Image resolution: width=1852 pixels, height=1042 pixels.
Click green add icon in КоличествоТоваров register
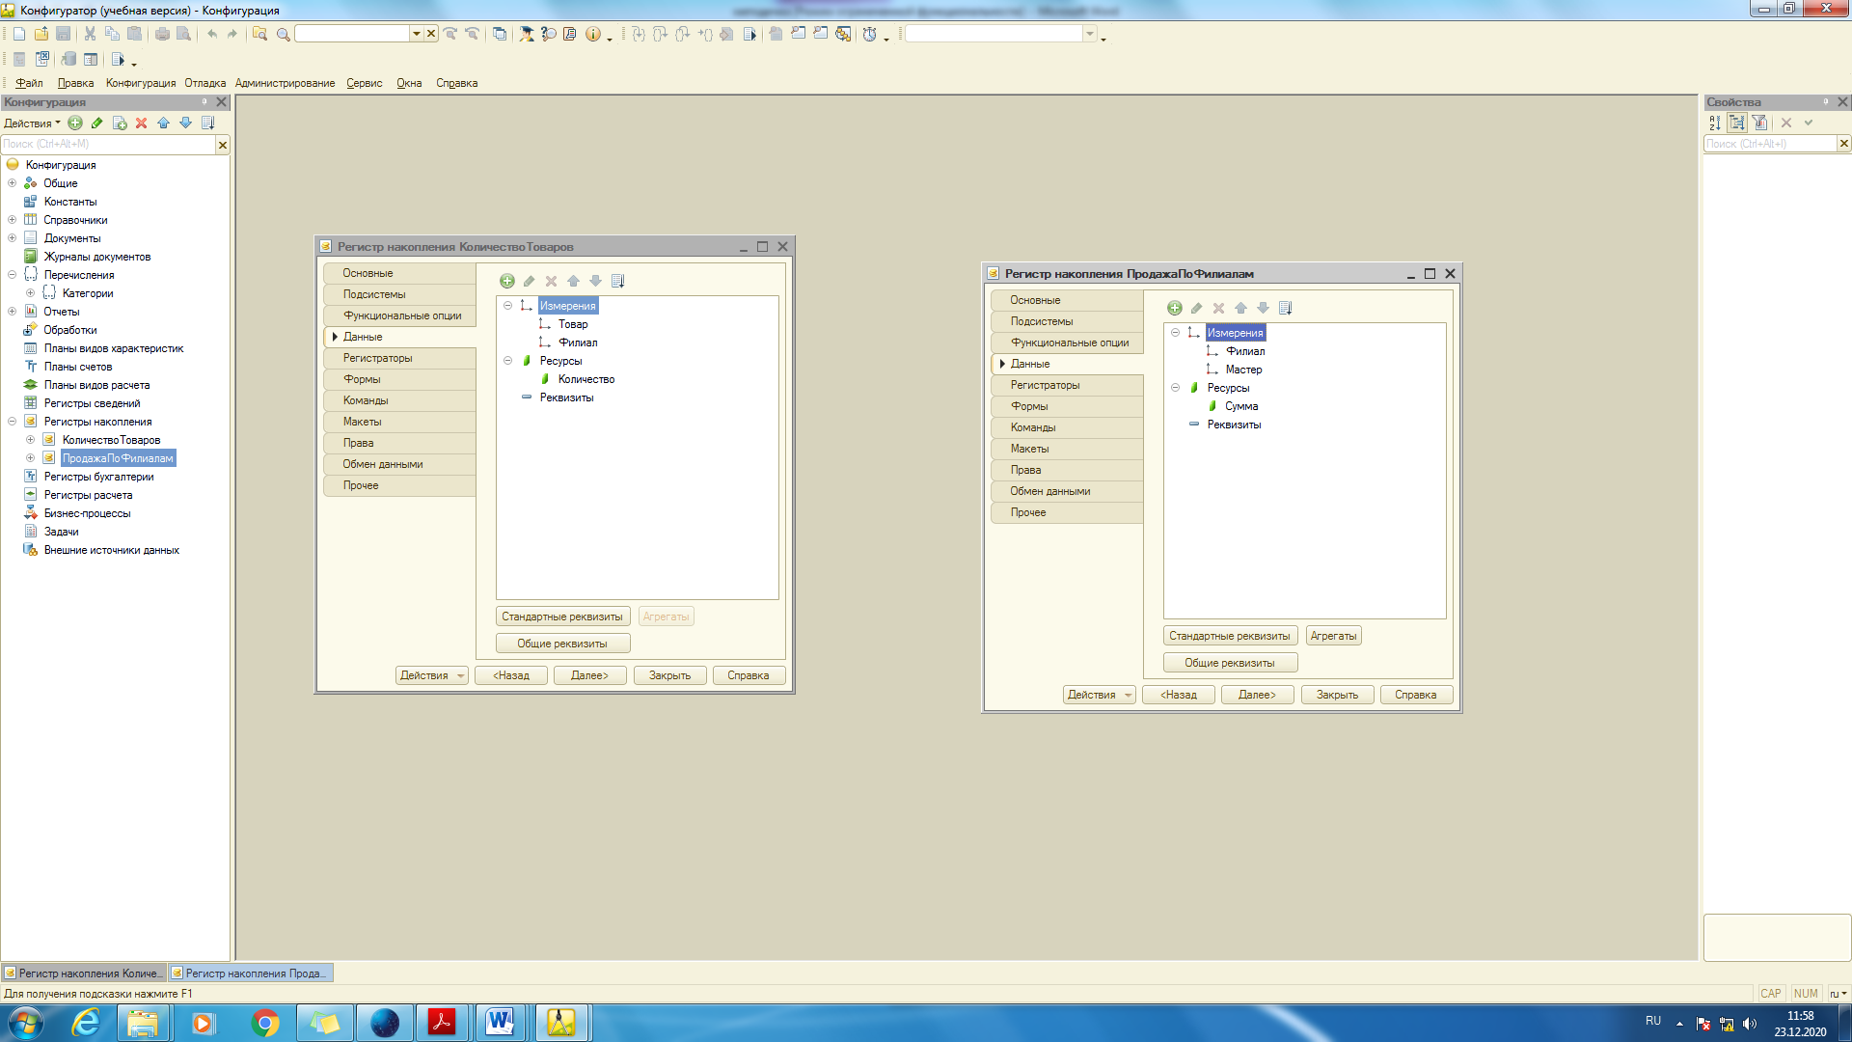tap(507, 281)
